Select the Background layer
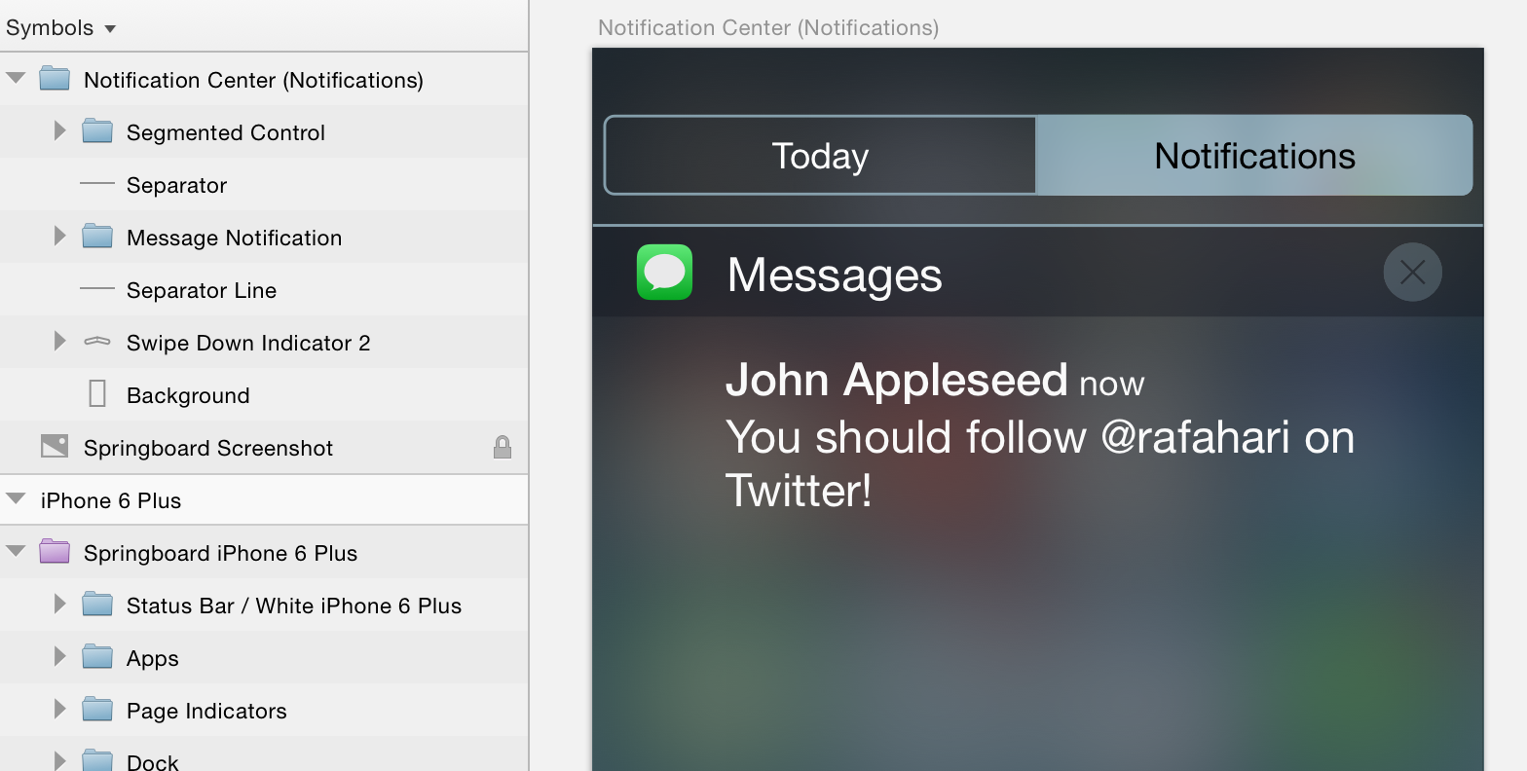The image size is (1527, 771). click(x=264, y=394)
